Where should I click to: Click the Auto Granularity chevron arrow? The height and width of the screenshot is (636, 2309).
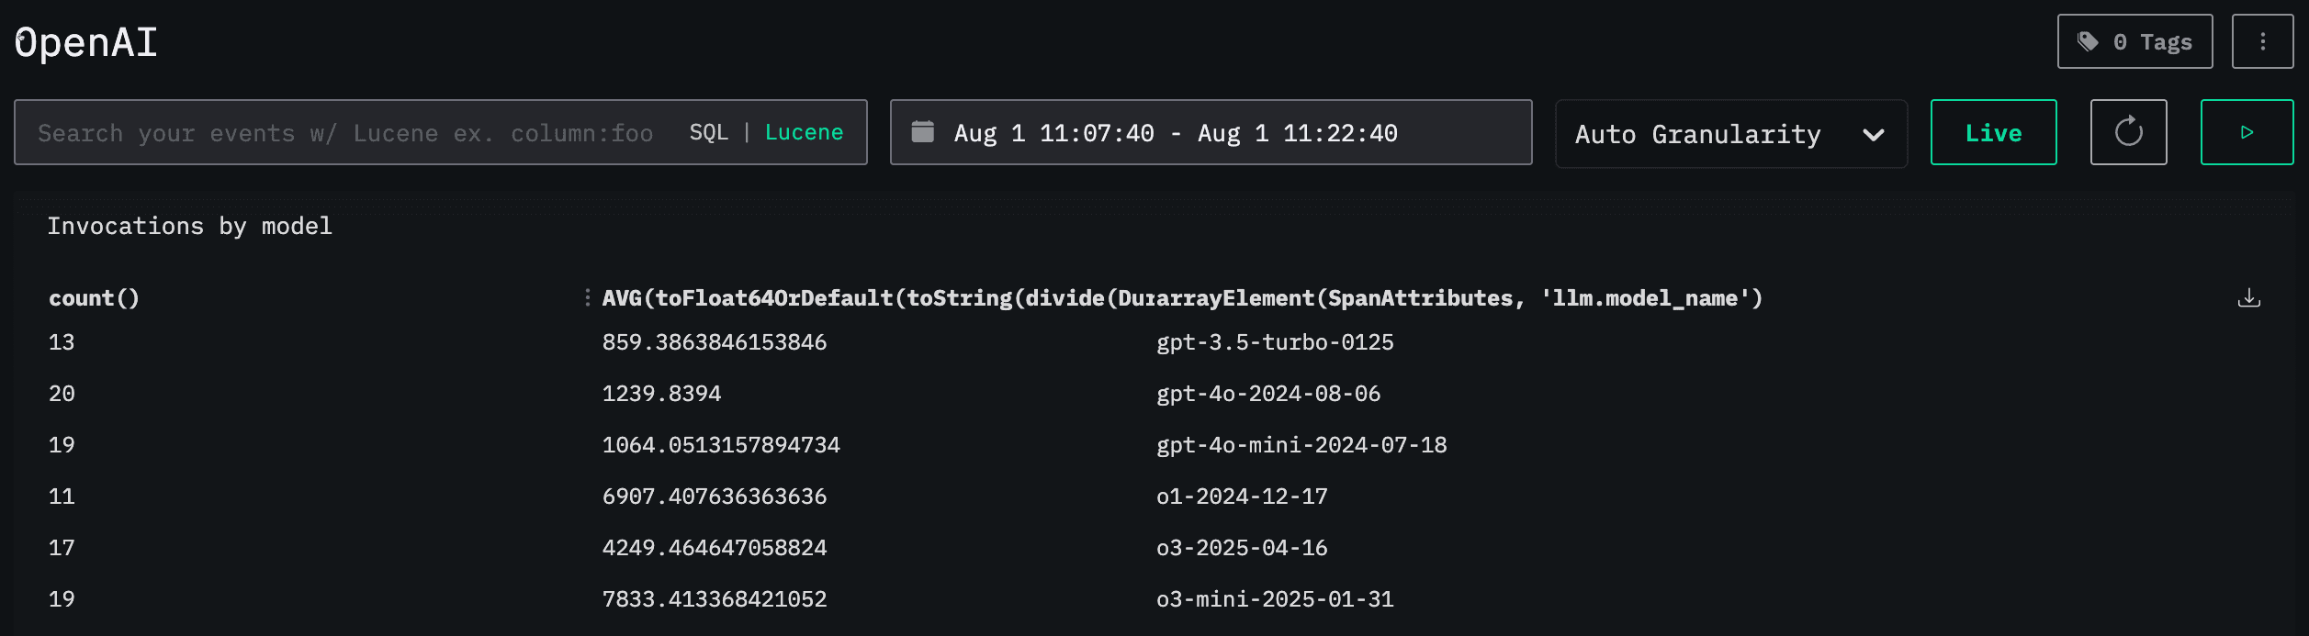click(1873, 135)
